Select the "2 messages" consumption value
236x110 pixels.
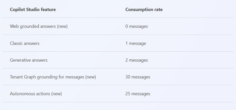point(137,60)
